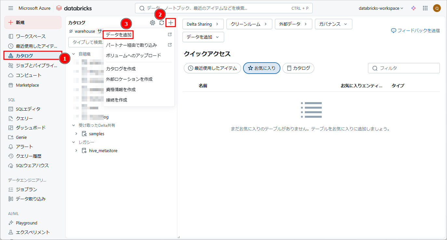Select the お気に入り filter toggle

(x=262, y=68)
